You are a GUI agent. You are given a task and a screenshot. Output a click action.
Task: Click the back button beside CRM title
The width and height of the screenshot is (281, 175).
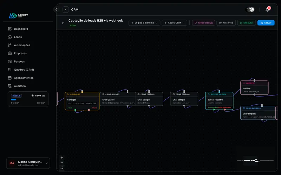tap(66, 10)
